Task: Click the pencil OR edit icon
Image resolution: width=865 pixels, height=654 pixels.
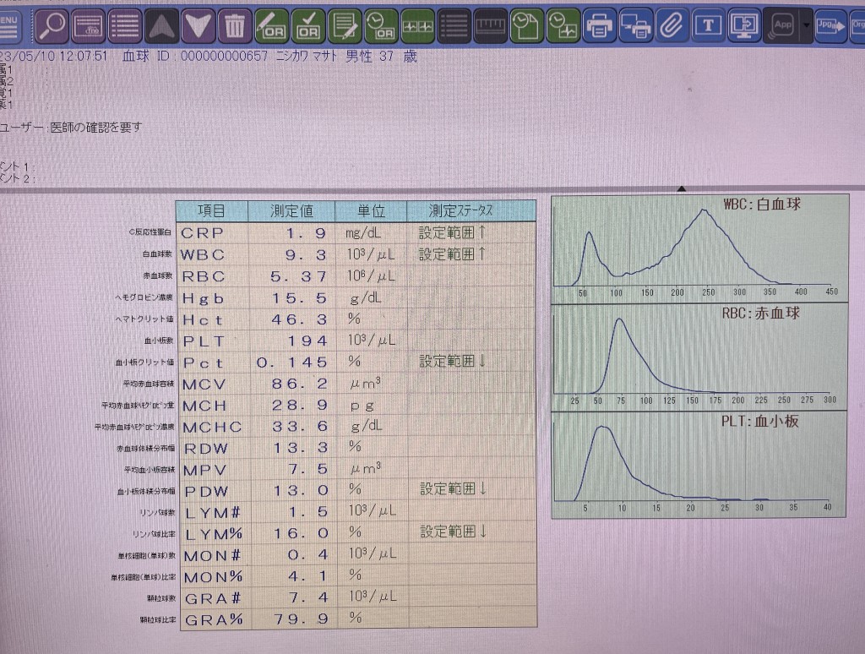Action: pos(271,25)
